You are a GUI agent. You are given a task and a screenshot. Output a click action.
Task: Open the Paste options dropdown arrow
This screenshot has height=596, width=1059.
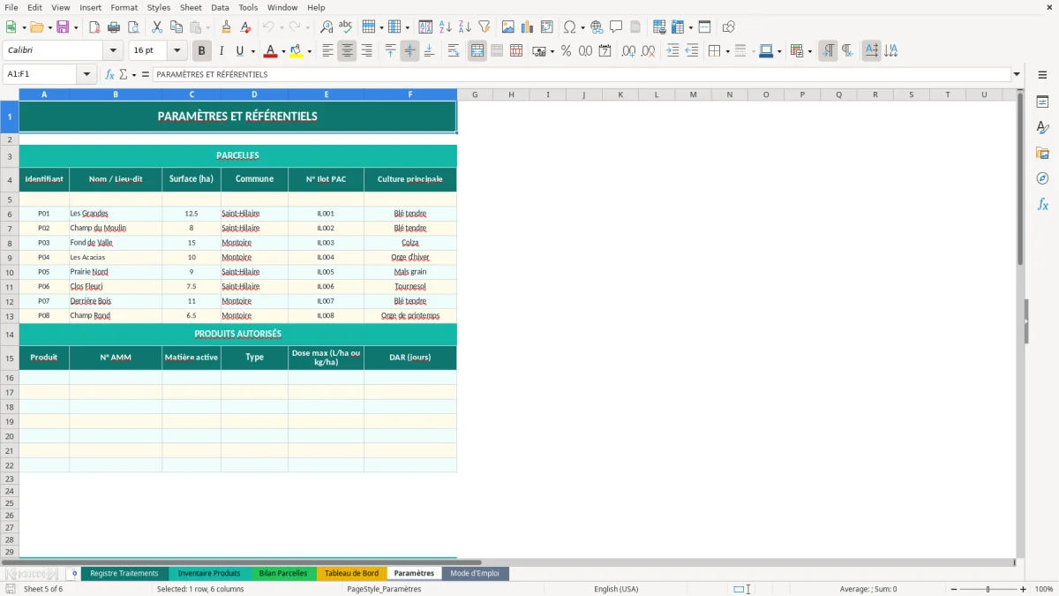point(208,27)
